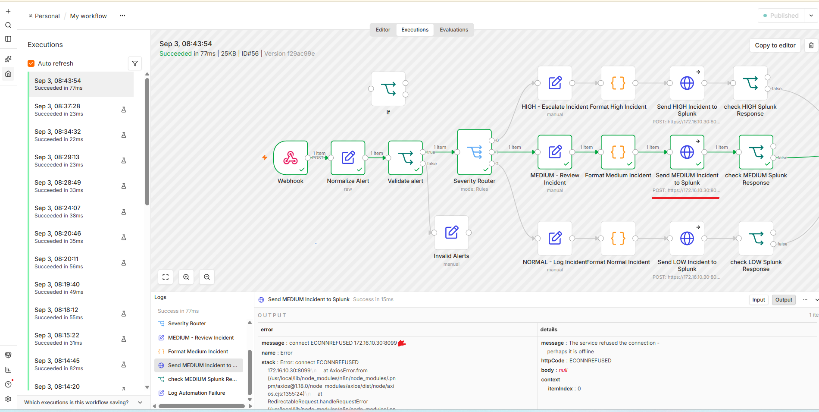
Task: Select the Invalid Alerts node
Action: coord(451,233)
